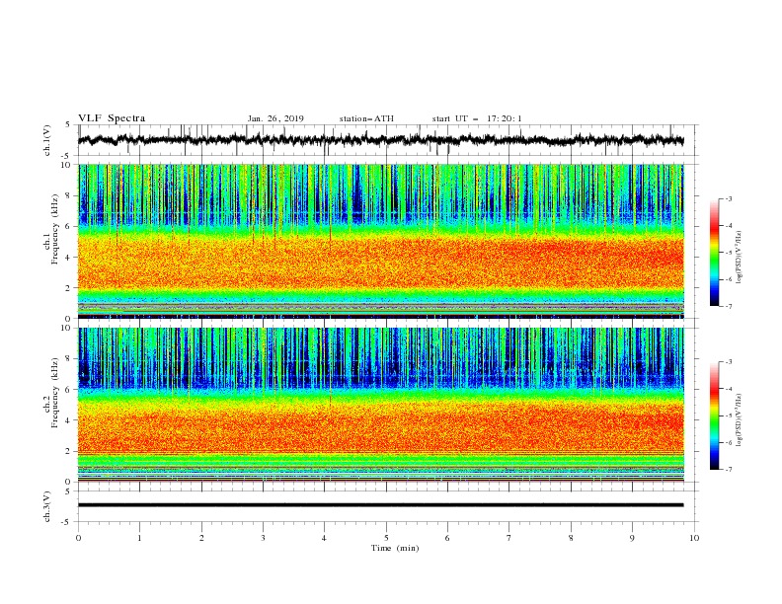Screen dimensions: 782x604
Task: Click time axis tick label '5'
Action: click(386, 538)
